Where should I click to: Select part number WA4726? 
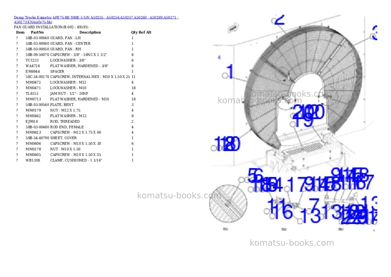[x=33, y=66]
